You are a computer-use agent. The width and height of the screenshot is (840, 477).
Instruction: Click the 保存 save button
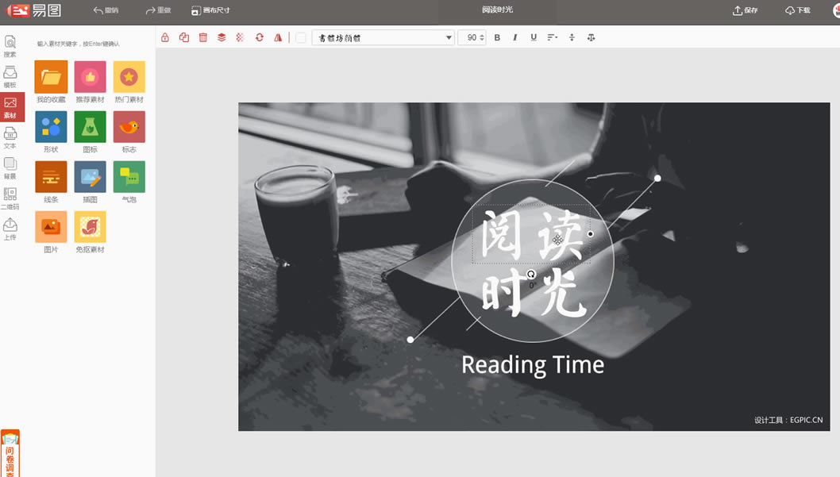[745, 10]
